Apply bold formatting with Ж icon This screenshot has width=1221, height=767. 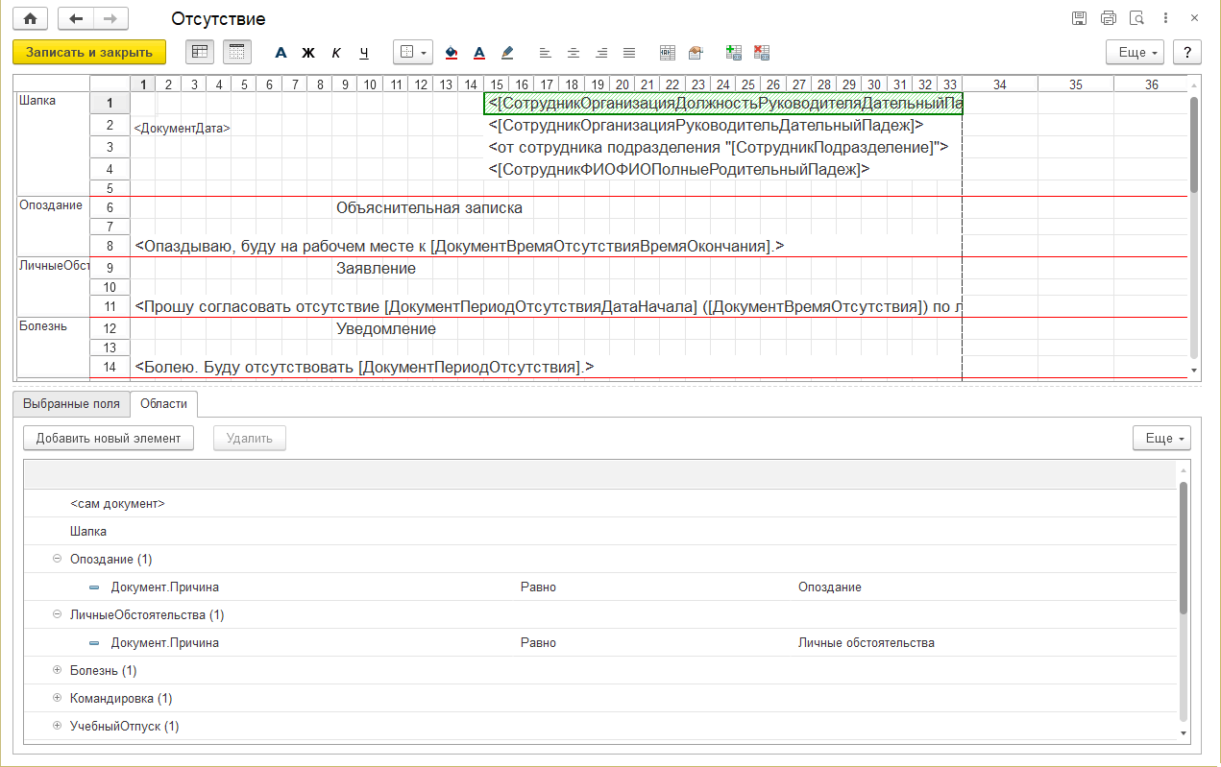[308, 53]
